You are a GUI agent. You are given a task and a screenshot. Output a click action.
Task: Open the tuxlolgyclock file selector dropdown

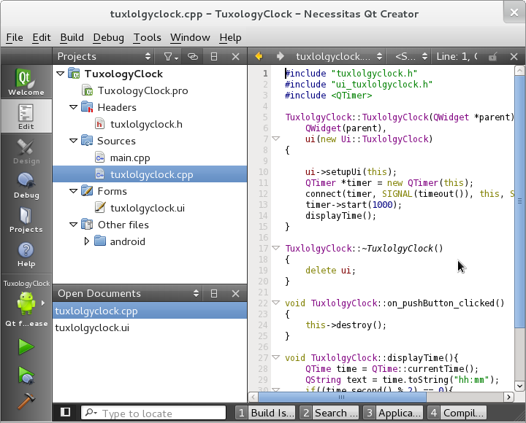(339, 57)
